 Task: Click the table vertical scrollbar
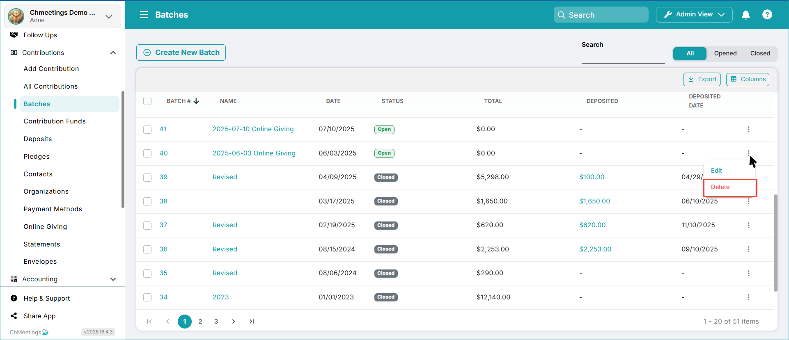775,243
